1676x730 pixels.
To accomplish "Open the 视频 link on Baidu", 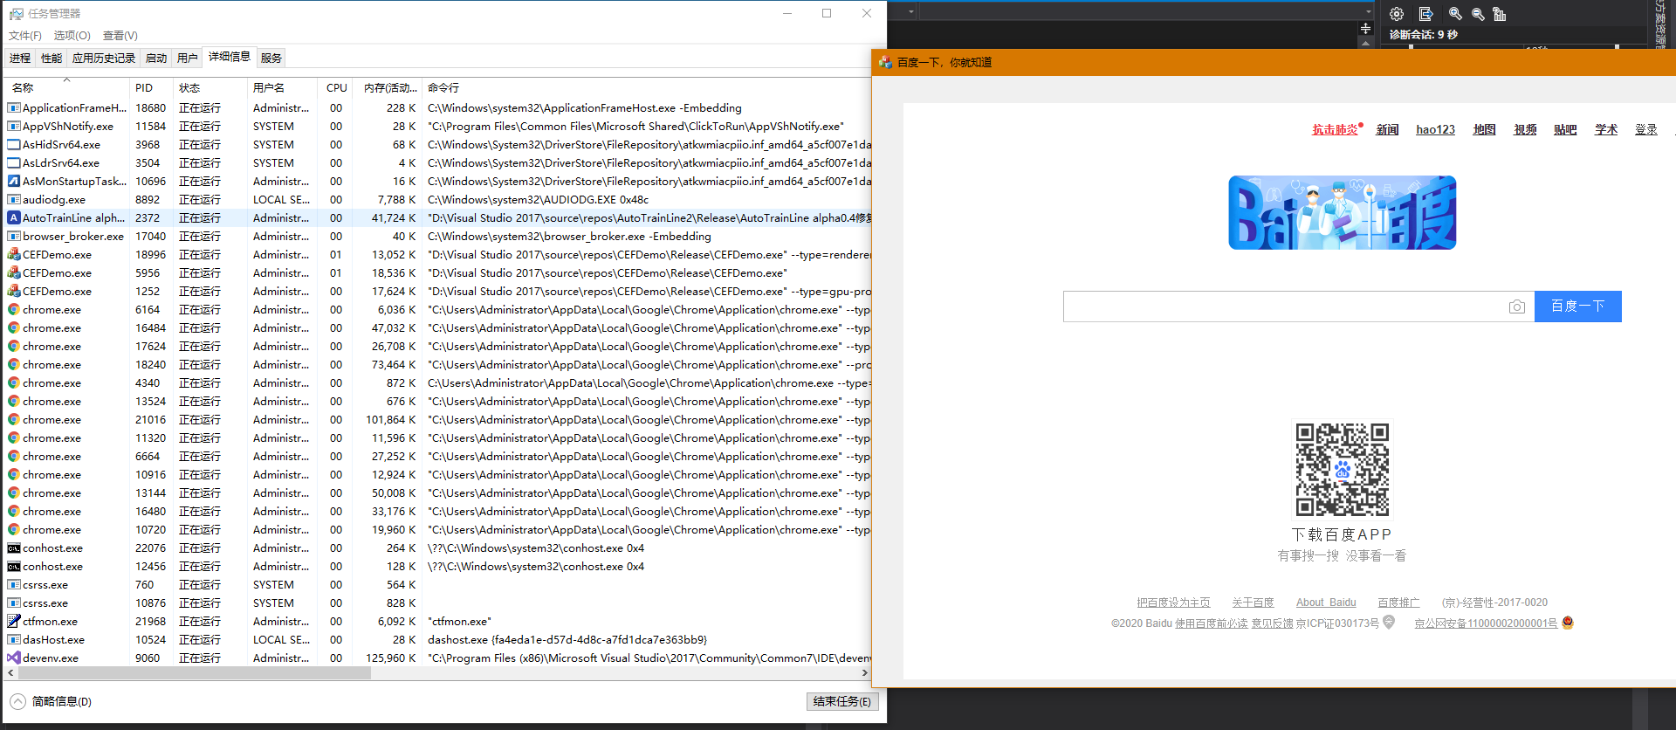I will pyautogui.click(x=1525, y=129).
